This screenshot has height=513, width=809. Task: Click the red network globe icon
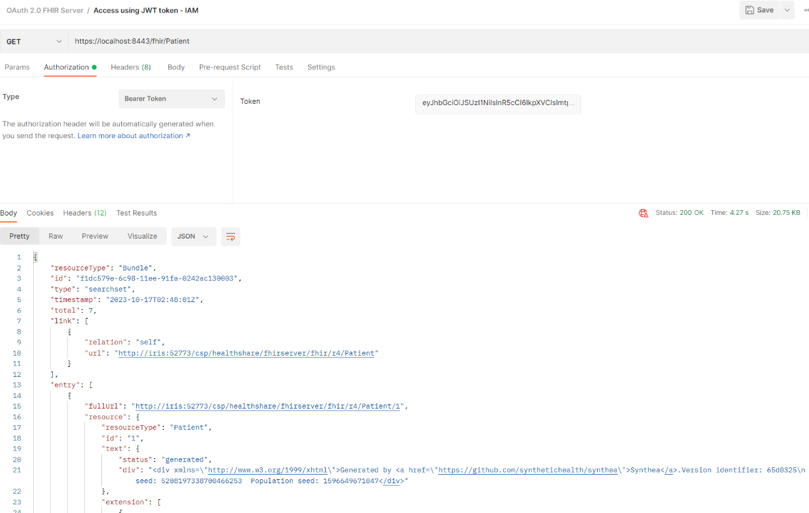pos(643,213)
